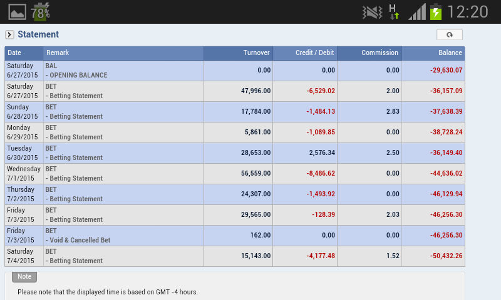Tap the charging battery icon

click(x=436, y=12)
